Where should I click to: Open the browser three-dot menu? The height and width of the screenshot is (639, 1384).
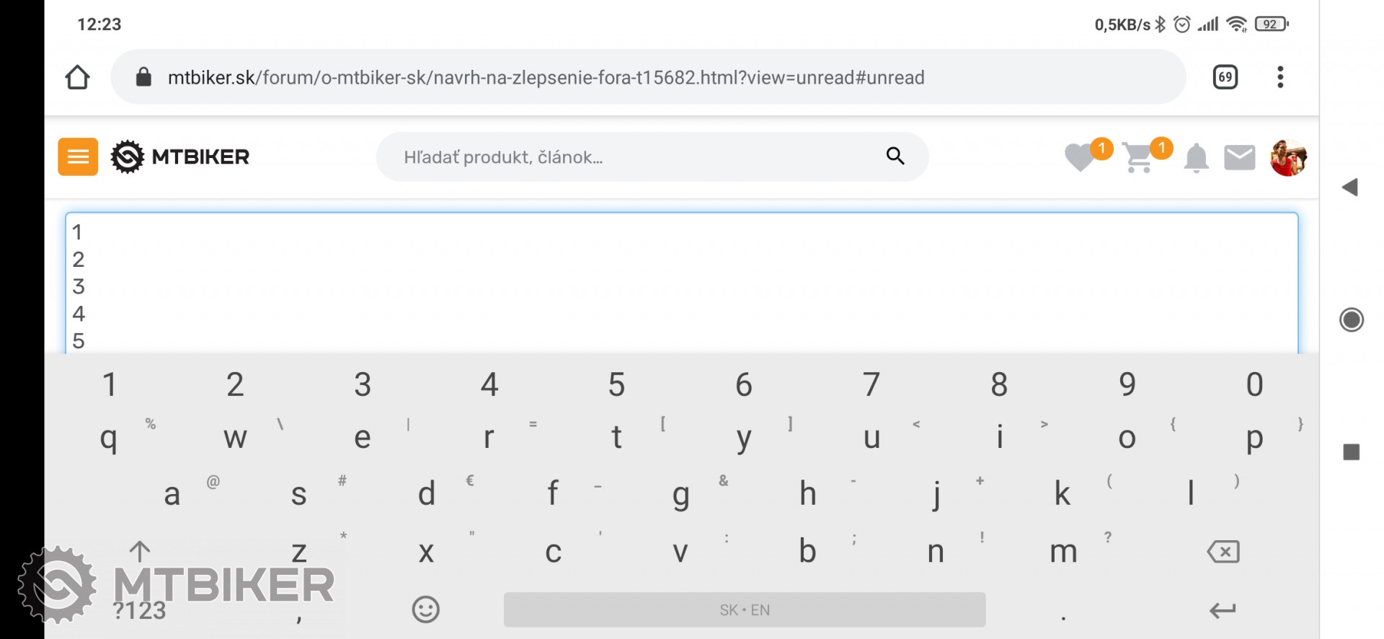(x=1280, y=77)
